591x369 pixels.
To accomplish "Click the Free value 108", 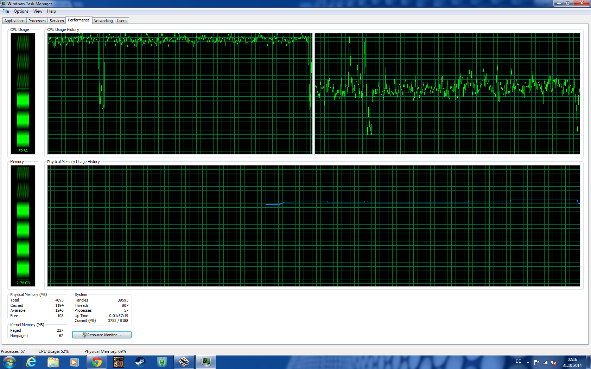I will (61, 316).
